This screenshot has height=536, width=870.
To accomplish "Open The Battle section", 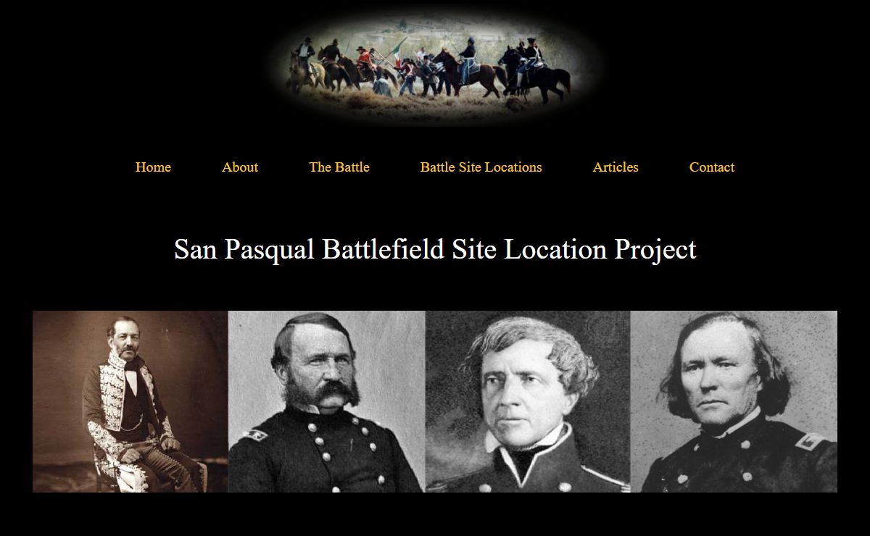I will 339,167.
